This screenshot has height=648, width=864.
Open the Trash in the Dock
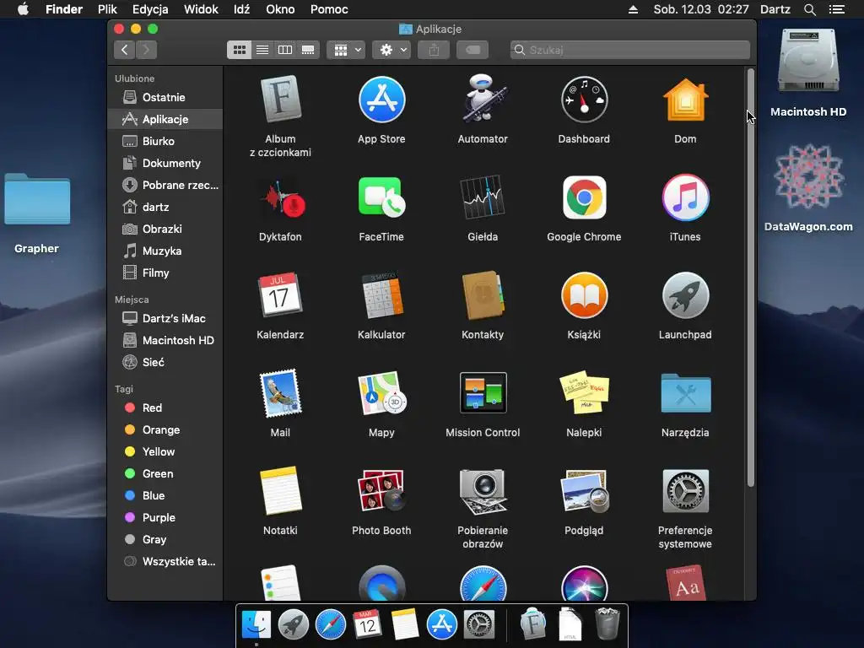click(x=607, y=624)
